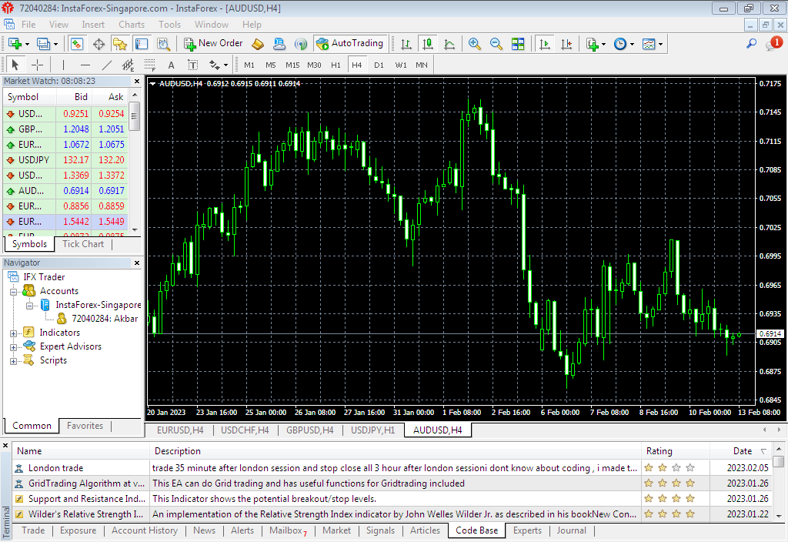The height and width of the screenshot is (542, 788).
Task: Expand the Indicators tree node
Action: (x=14, y=333)
